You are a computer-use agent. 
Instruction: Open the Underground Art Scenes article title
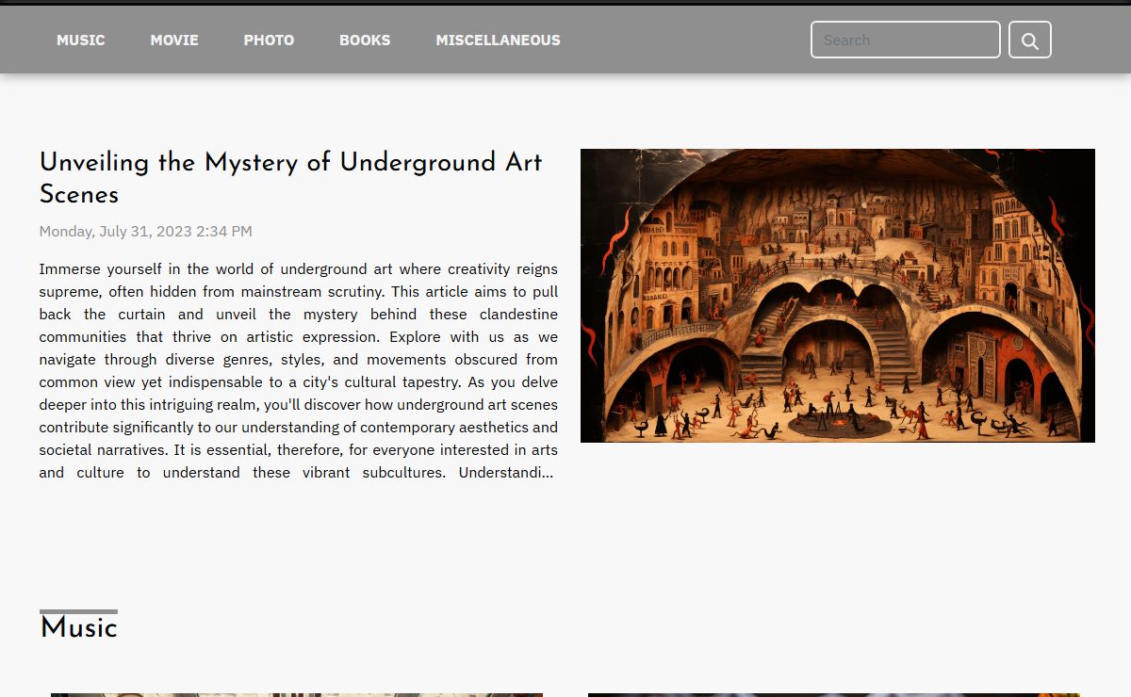click(290, 178)
